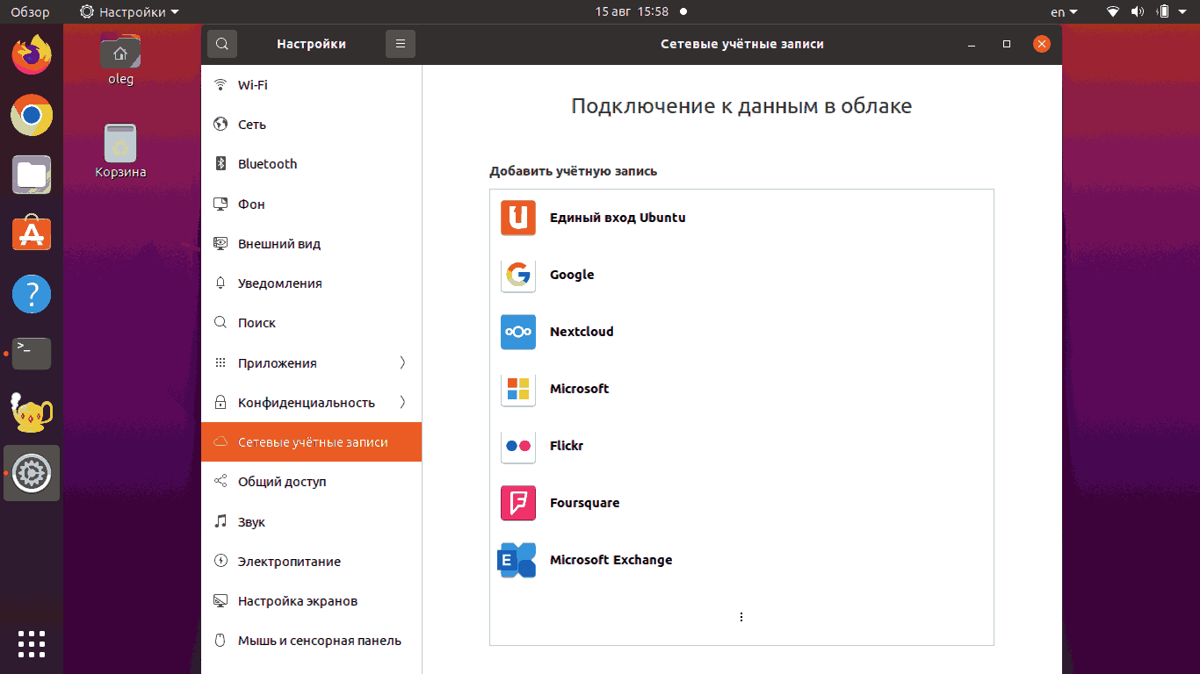Open the en keyboard layout dropdown
The height and width of the screenshot is (674, 1200).
[1064, 12]
